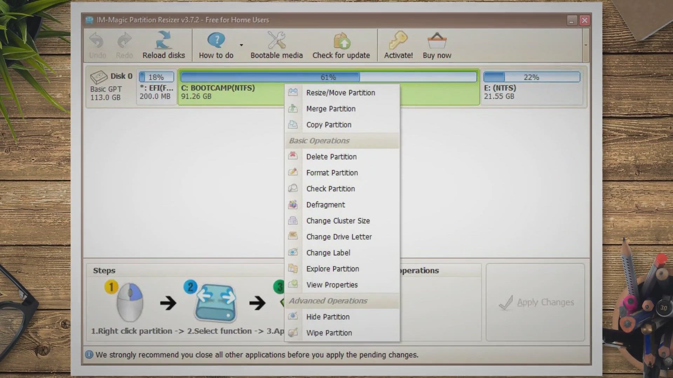The height and width of the screenshot is (378, 673).
Task: Select the EFI 200.0 MB partition
Action: [x=156, y=87]
